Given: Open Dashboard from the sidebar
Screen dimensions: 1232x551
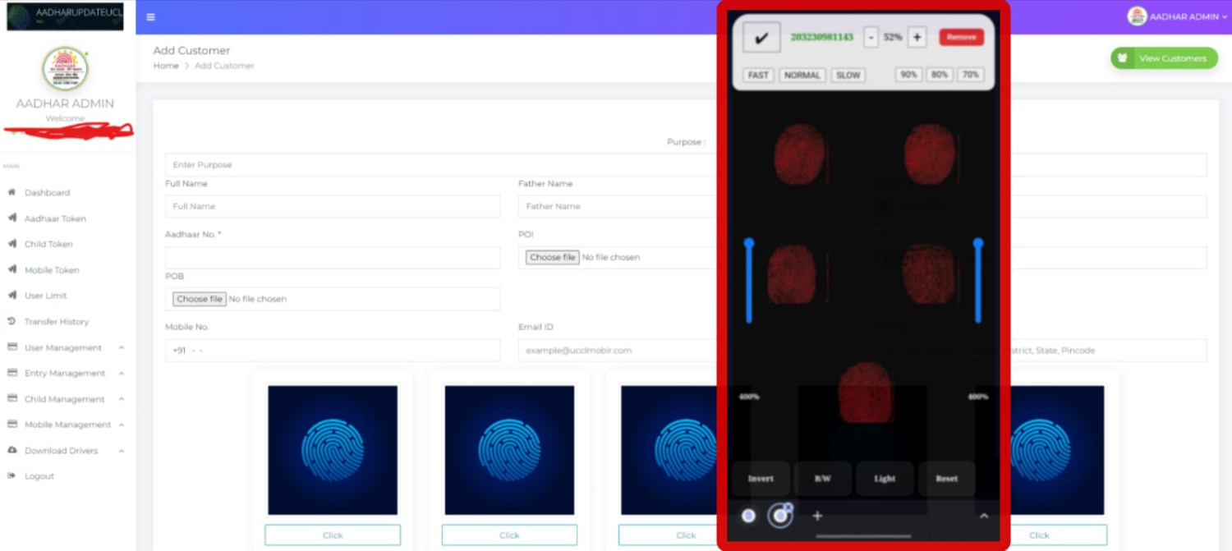Looking at the screenshot, I should [47, 193].
